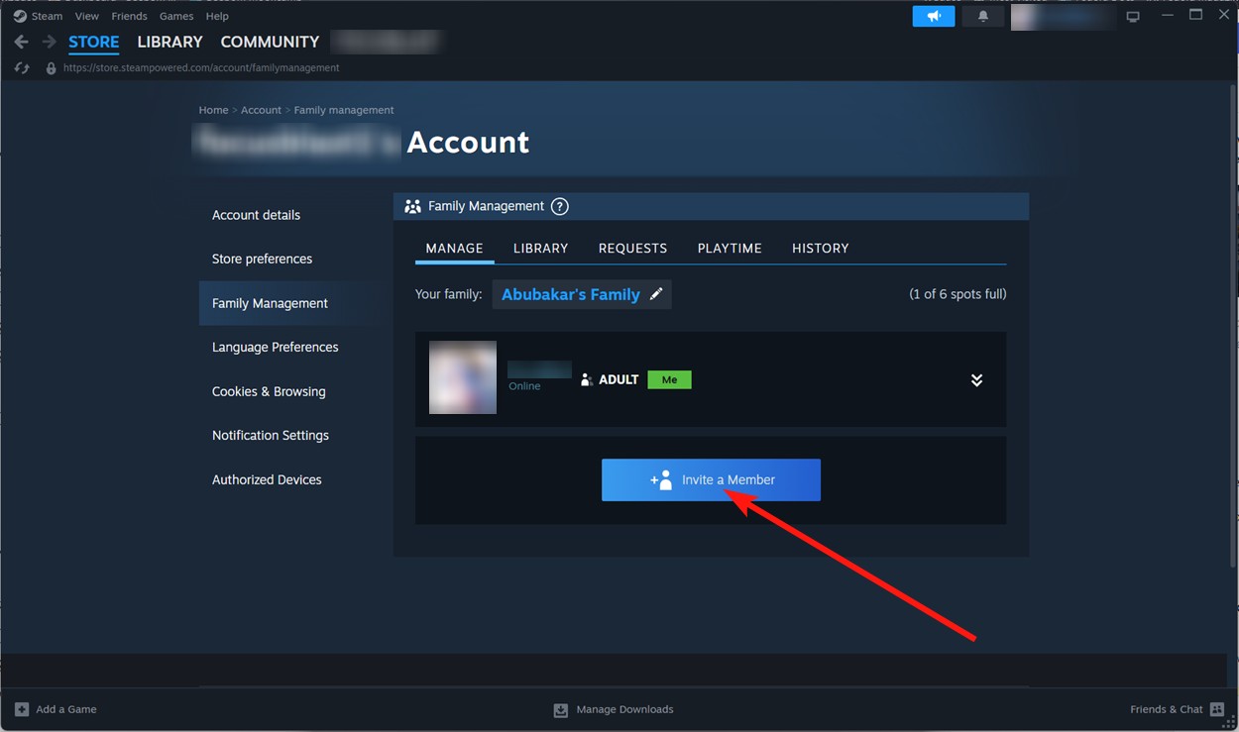
Task: Edit family name with pencil icon
Action: pos(656,293)
